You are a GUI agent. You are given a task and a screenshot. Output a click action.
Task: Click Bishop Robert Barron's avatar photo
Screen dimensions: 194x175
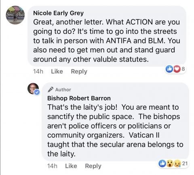(x=33, y=89)
